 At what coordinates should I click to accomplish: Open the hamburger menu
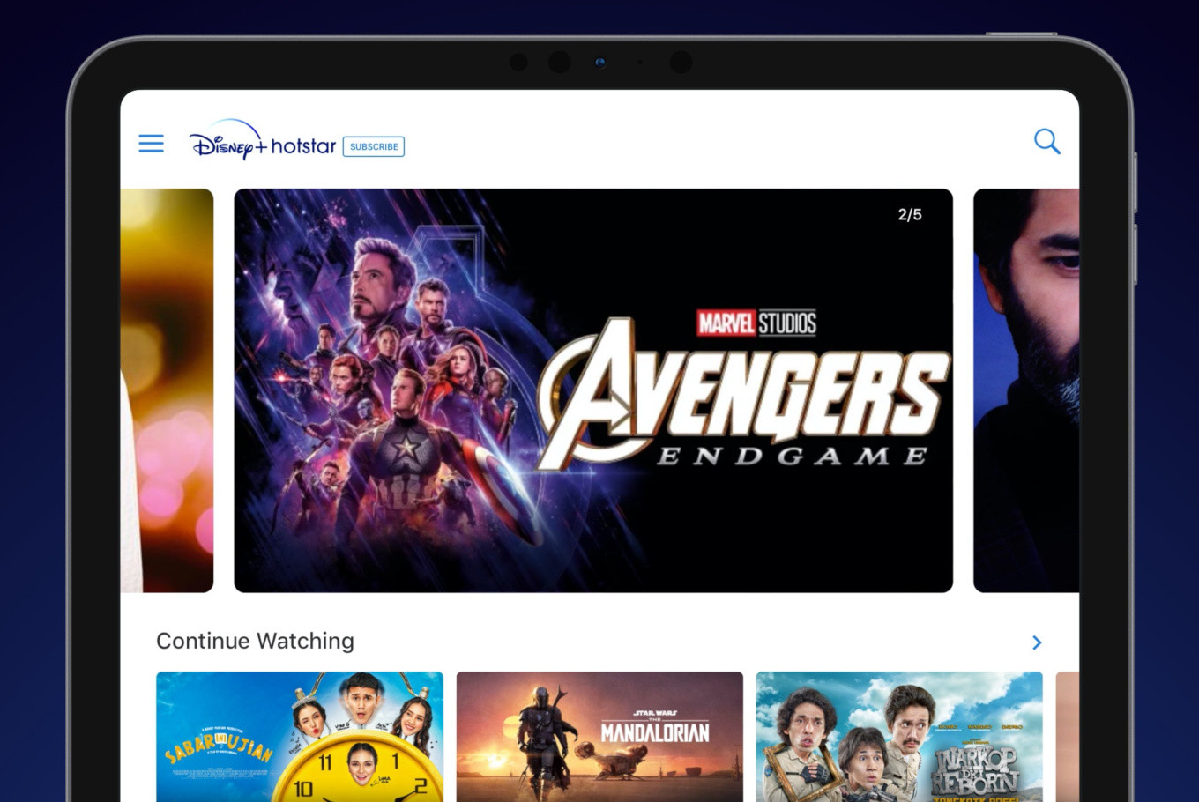point(151,144)
